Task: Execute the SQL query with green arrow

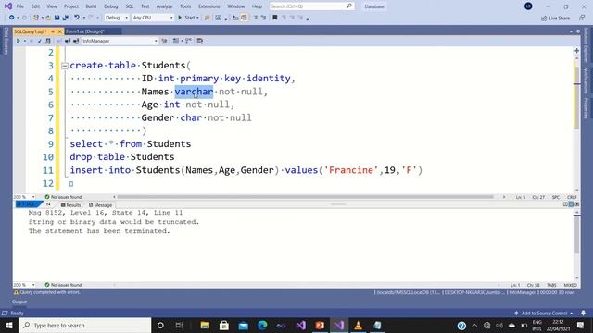Action: click(x=18, y=41)
